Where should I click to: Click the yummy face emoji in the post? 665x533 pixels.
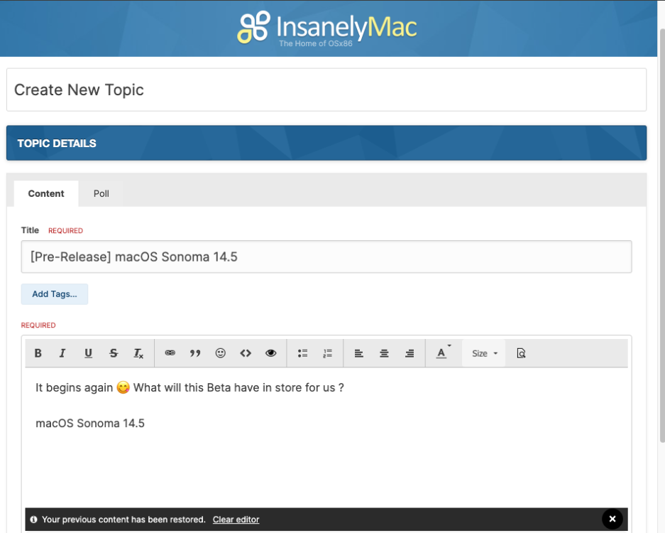pyautogui.click(x=123, y=387)
